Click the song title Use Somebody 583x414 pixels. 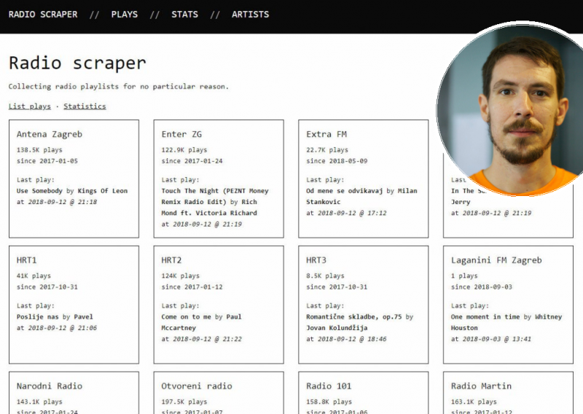39,191
